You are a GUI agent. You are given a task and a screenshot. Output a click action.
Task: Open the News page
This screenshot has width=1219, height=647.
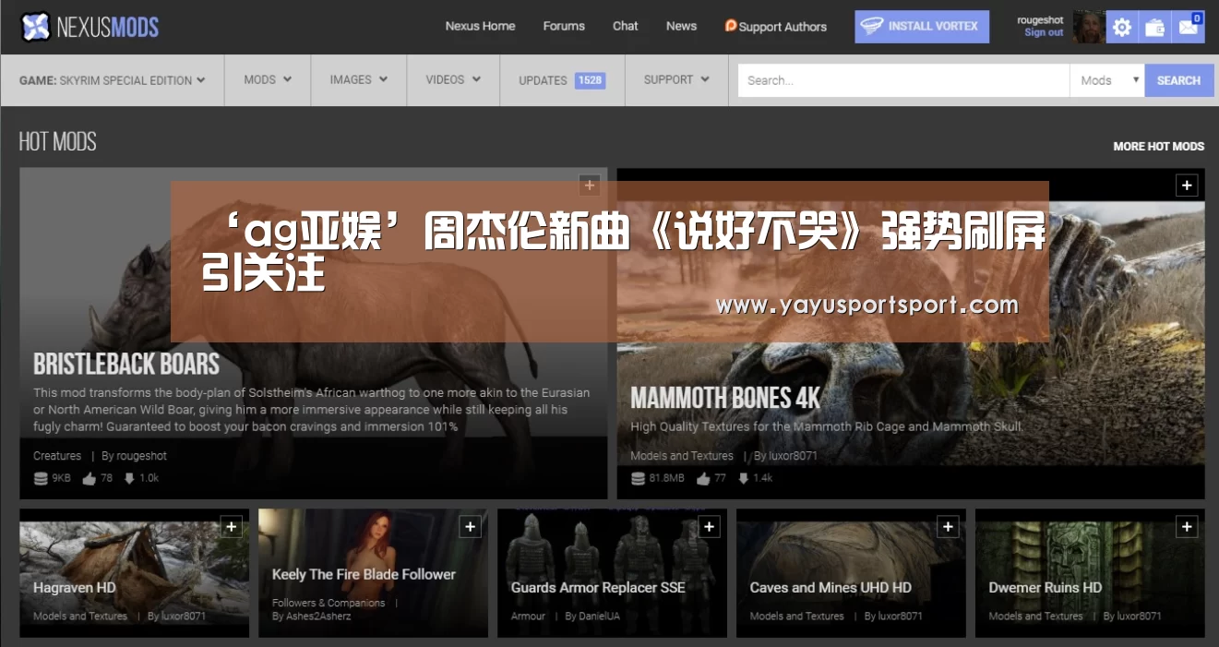coord(681,26)
